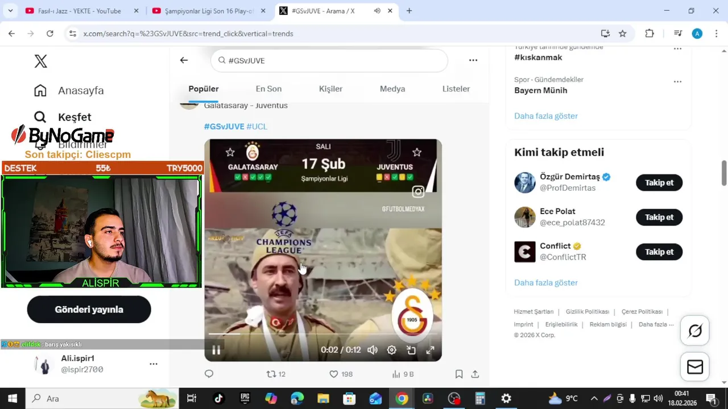Open Keşfet explore page
The image size is (728, 409).
pyautogui.click(x=63, y=117)
